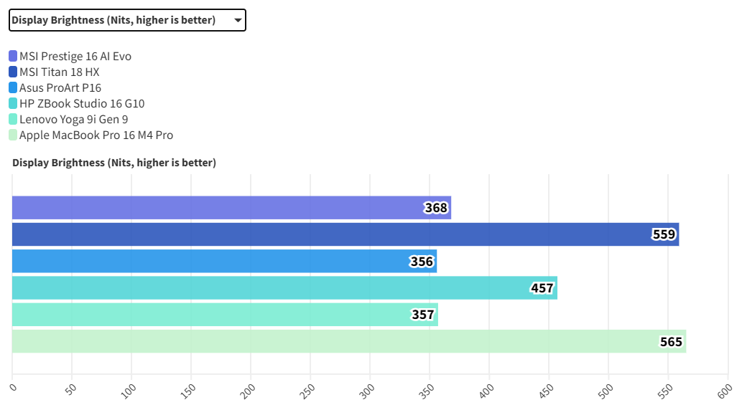This screenshot has width=742, height=415.
Task: Toggle the MSI Prestige 16 AI Evo legend label
Action: coord(75,56)
